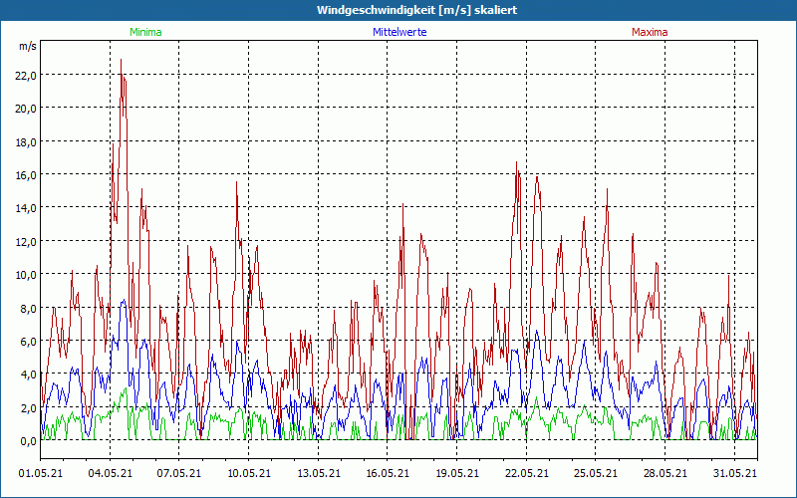Click the '13.05.21' date label
The image size is (797, 498).
[319, 473]
